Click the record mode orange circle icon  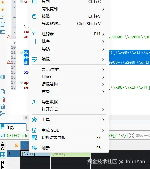[x=17, y=145]
